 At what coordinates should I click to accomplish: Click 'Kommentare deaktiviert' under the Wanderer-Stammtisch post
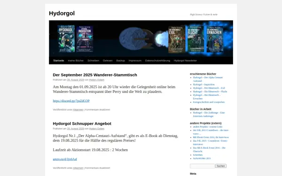(x=97, y=109)
